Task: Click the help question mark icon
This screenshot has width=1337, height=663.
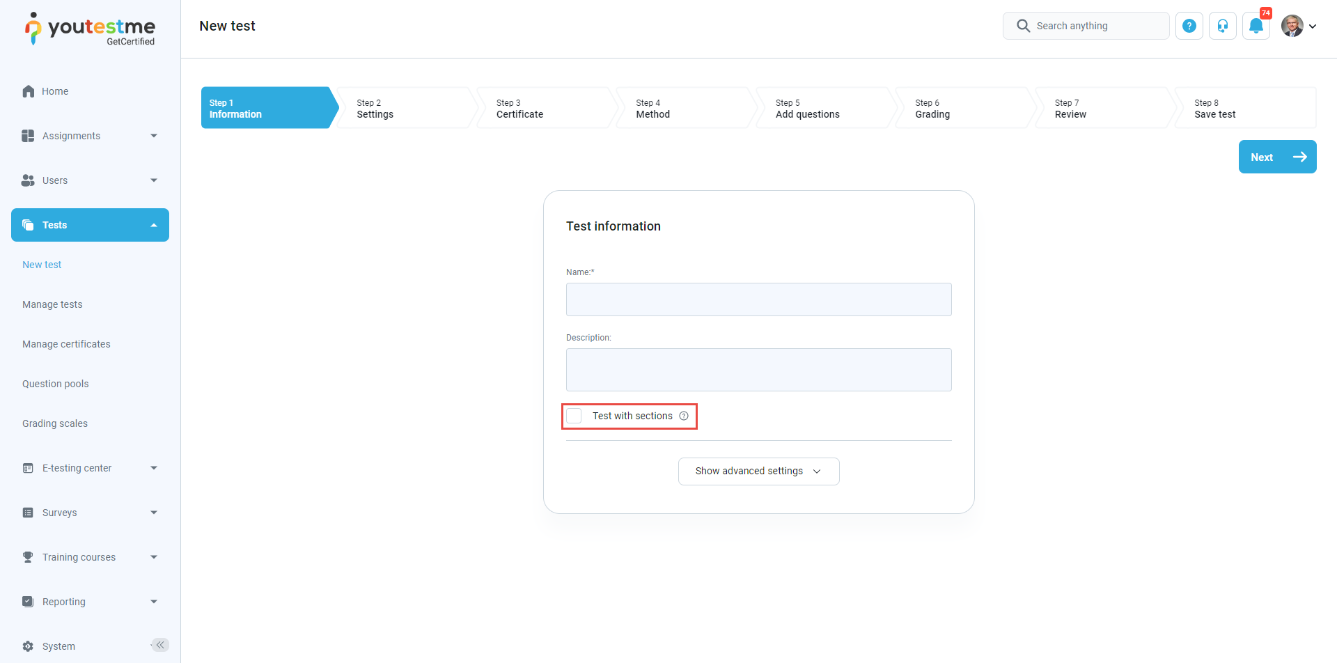Action: [1189, 26]
